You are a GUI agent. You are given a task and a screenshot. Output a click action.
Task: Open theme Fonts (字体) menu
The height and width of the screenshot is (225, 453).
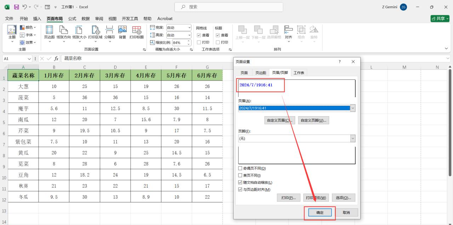click(28, 35)
